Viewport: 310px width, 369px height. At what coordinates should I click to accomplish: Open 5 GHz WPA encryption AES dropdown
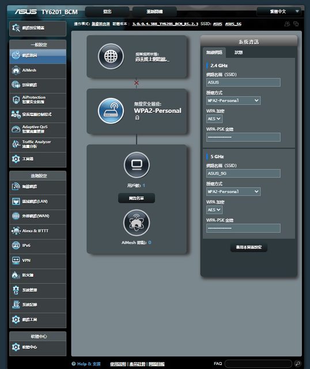(214, 210)
